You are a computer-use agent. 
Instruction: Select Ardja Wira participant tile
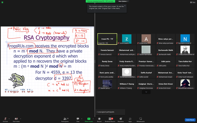[146, 39]
